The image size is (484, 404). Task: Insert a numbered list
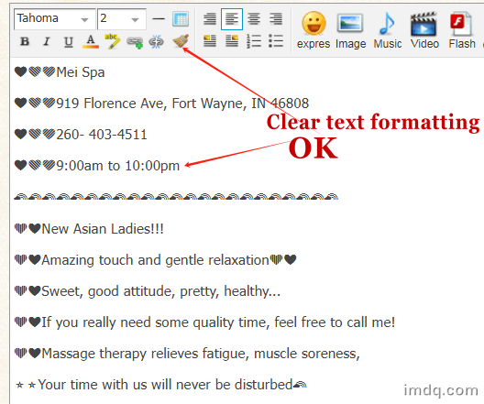[254, 41]
